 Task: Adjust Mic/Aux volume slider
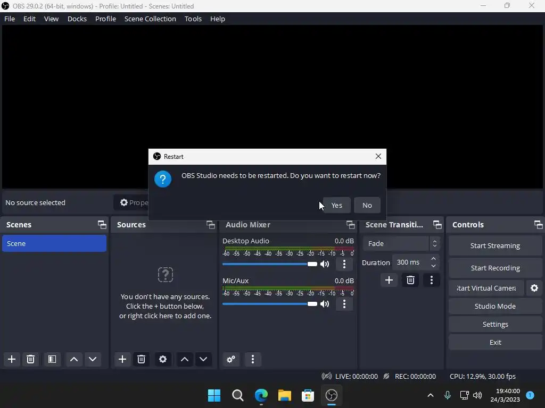[270, 304]
